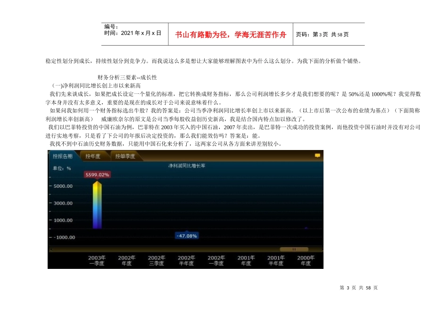Click the chart horizontal scrollbar thumb
The image size is (448, 317).
pos(294,249)
